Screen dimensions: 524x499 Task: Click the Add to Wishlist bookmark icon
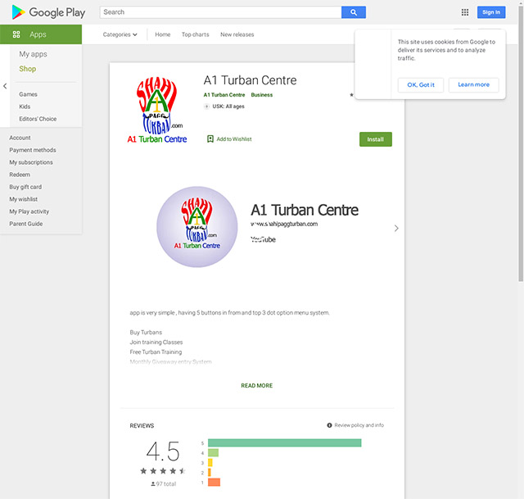click(210, 138)
